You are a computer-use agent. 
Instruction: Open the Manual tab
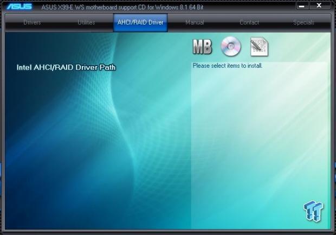click(x=195, y=22)
